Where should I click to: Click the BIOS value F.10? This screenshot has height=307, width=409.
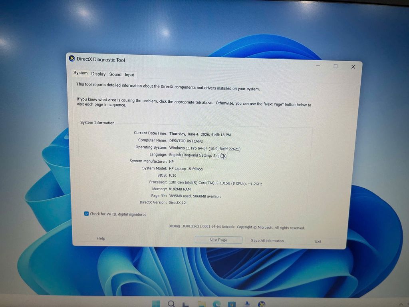tap(173, 175)
